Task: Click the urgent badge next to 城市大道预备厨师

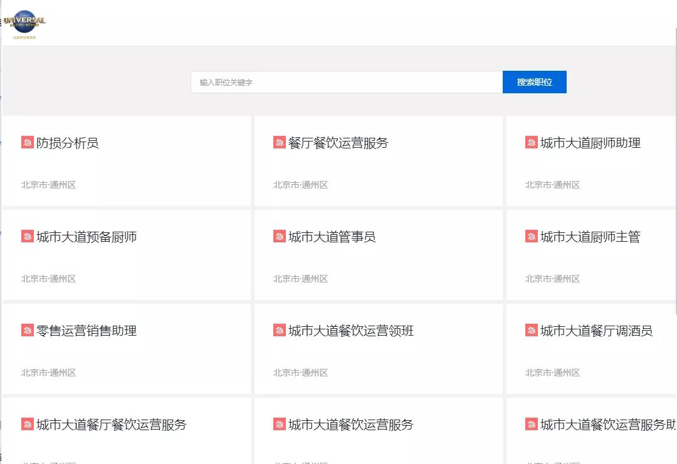Action: coord(27,236)
